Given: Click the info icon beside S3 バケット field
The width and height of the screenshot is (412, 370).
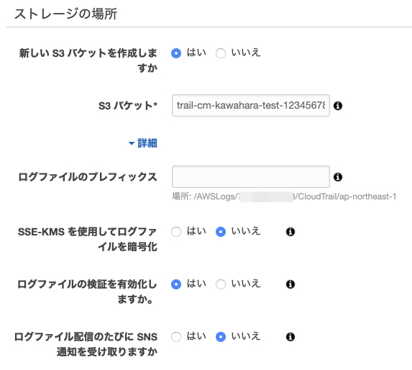Looking at the screenshot, I should coord(338,106).
